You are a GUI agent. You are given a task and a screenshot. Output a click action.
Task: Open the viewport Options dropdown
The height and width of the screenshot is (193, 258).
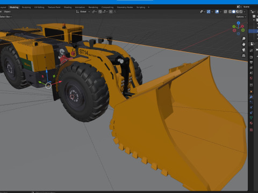[241, 17]
